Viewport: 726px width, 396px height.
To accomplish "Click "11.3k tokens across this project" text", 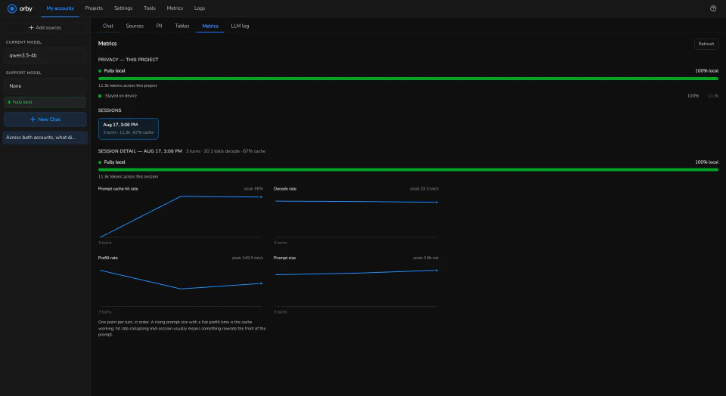I will tap(127, 85).
